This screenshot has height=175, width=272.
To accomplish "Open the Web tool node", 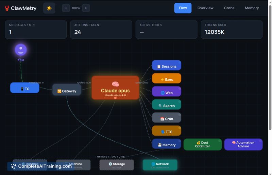I will [167, 93].
